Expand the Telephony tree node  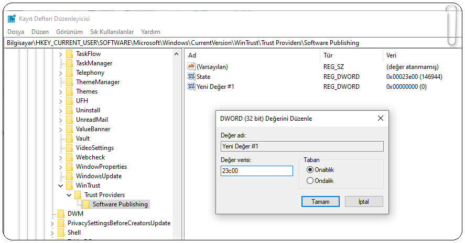(60, 73)
